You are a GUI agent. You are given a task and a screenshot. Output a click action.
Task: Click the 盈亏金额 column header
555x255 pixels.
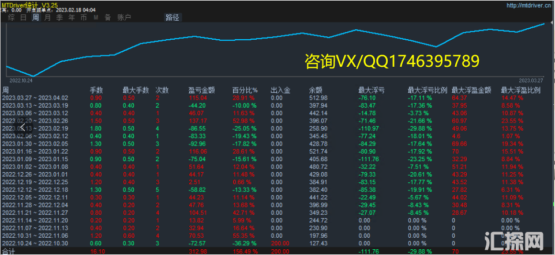[x=201, y=90]
